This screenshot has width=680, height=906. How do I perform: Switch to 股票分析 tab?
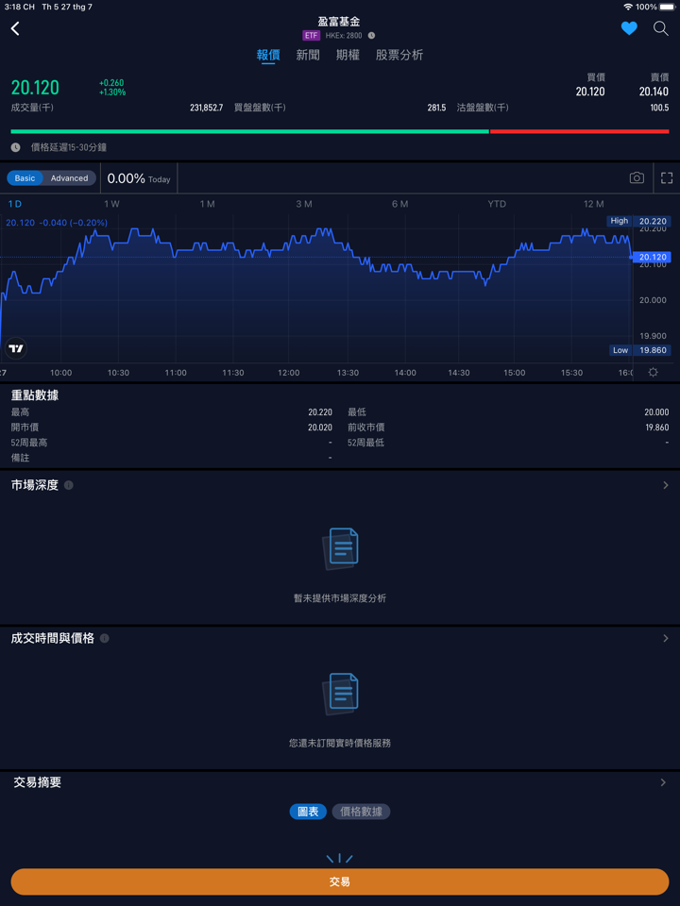(399, 55)
